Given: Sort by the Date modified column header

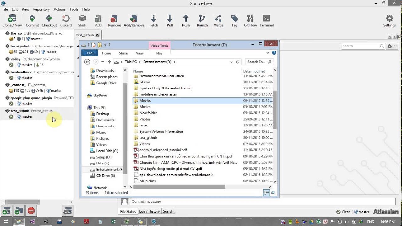Looking at the screenshot, I should coord(254,71).
